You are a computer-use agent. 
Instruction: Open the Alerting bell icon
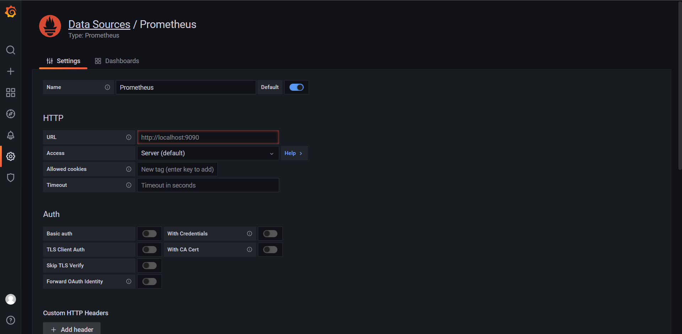[x=11, y=135]
